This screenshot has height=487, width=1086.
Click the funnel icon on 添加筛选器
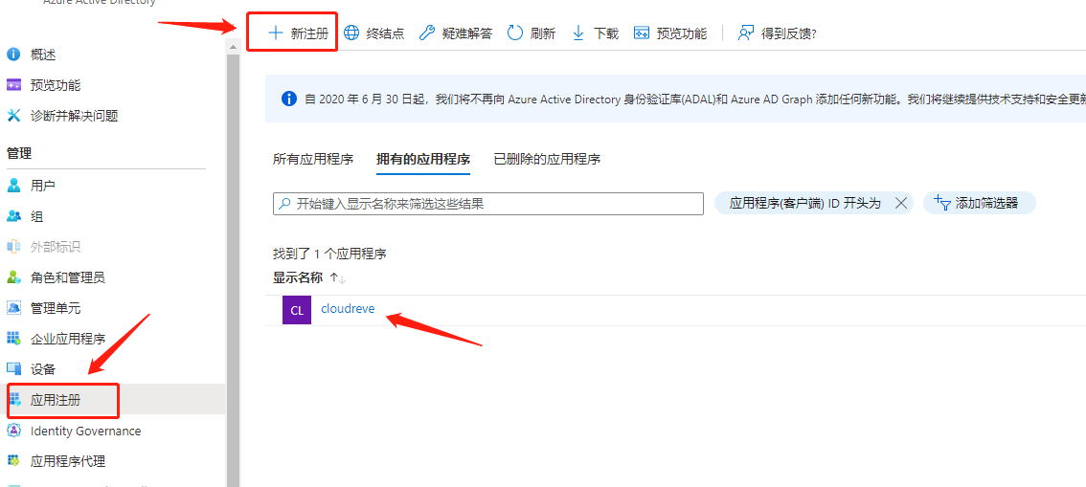[x=942, y=203]
